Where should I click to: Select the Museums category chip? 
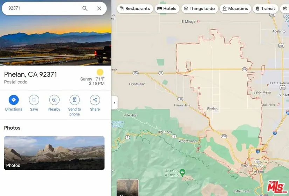[235, 8]
